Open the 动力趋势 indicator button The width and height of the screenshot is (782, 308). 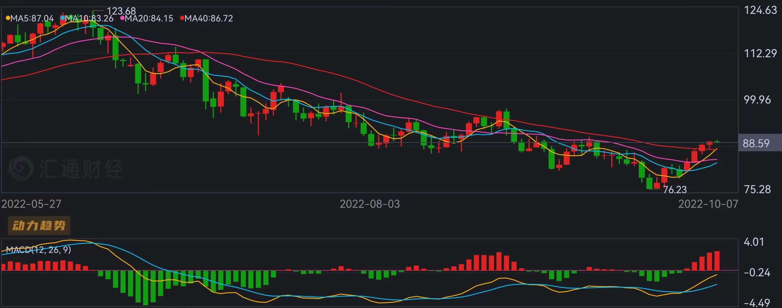coord(39,226)
